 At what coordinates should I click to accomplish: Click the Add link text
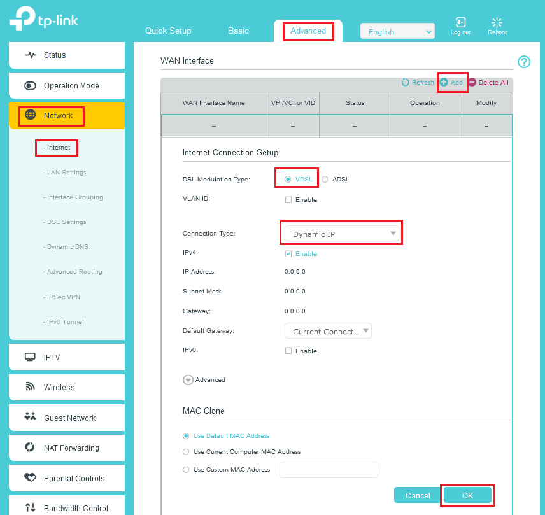pyautogui.click(x=457, y=82)
